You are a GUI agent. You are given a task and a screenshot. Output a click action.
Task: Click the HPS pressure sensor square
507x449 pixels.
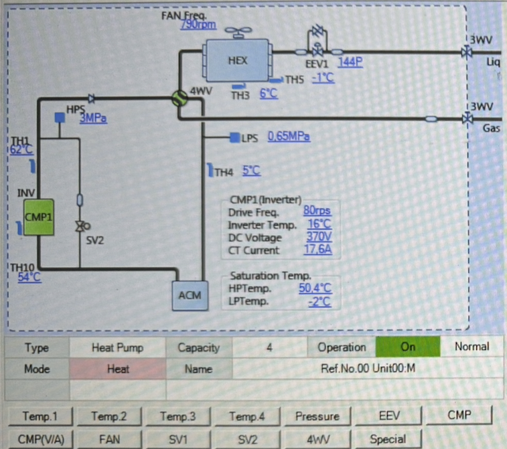[60, 117]
